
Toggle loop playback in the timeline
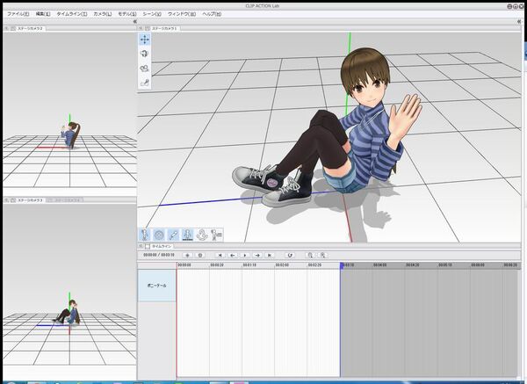pyautogui.click(x=290, y=255)
